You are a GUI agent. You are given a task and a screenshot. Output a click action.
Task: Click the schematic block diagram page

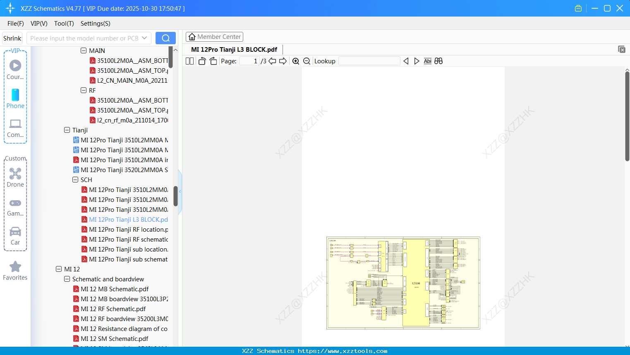tap(403, 283)
